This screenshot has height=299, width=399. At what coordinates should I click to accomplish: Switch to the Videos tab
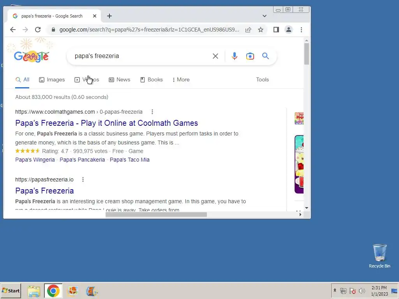pyautogui.click(x=87, y=79)
